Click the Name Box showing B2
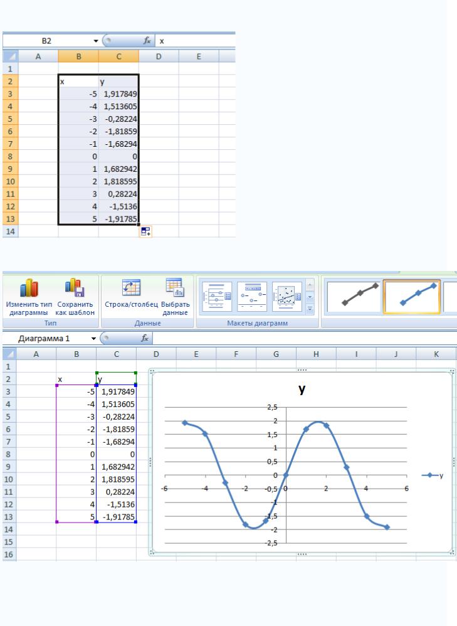This screenshot has height=626, width=457. pos(46,41)
